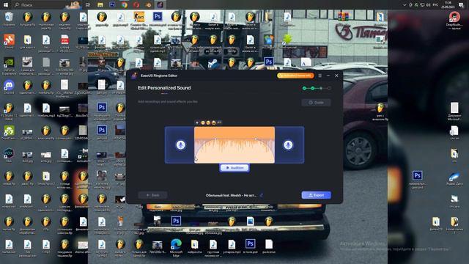Click the song title at the bottom of the editor
This screenshot has height=264, width=469.
231,195
